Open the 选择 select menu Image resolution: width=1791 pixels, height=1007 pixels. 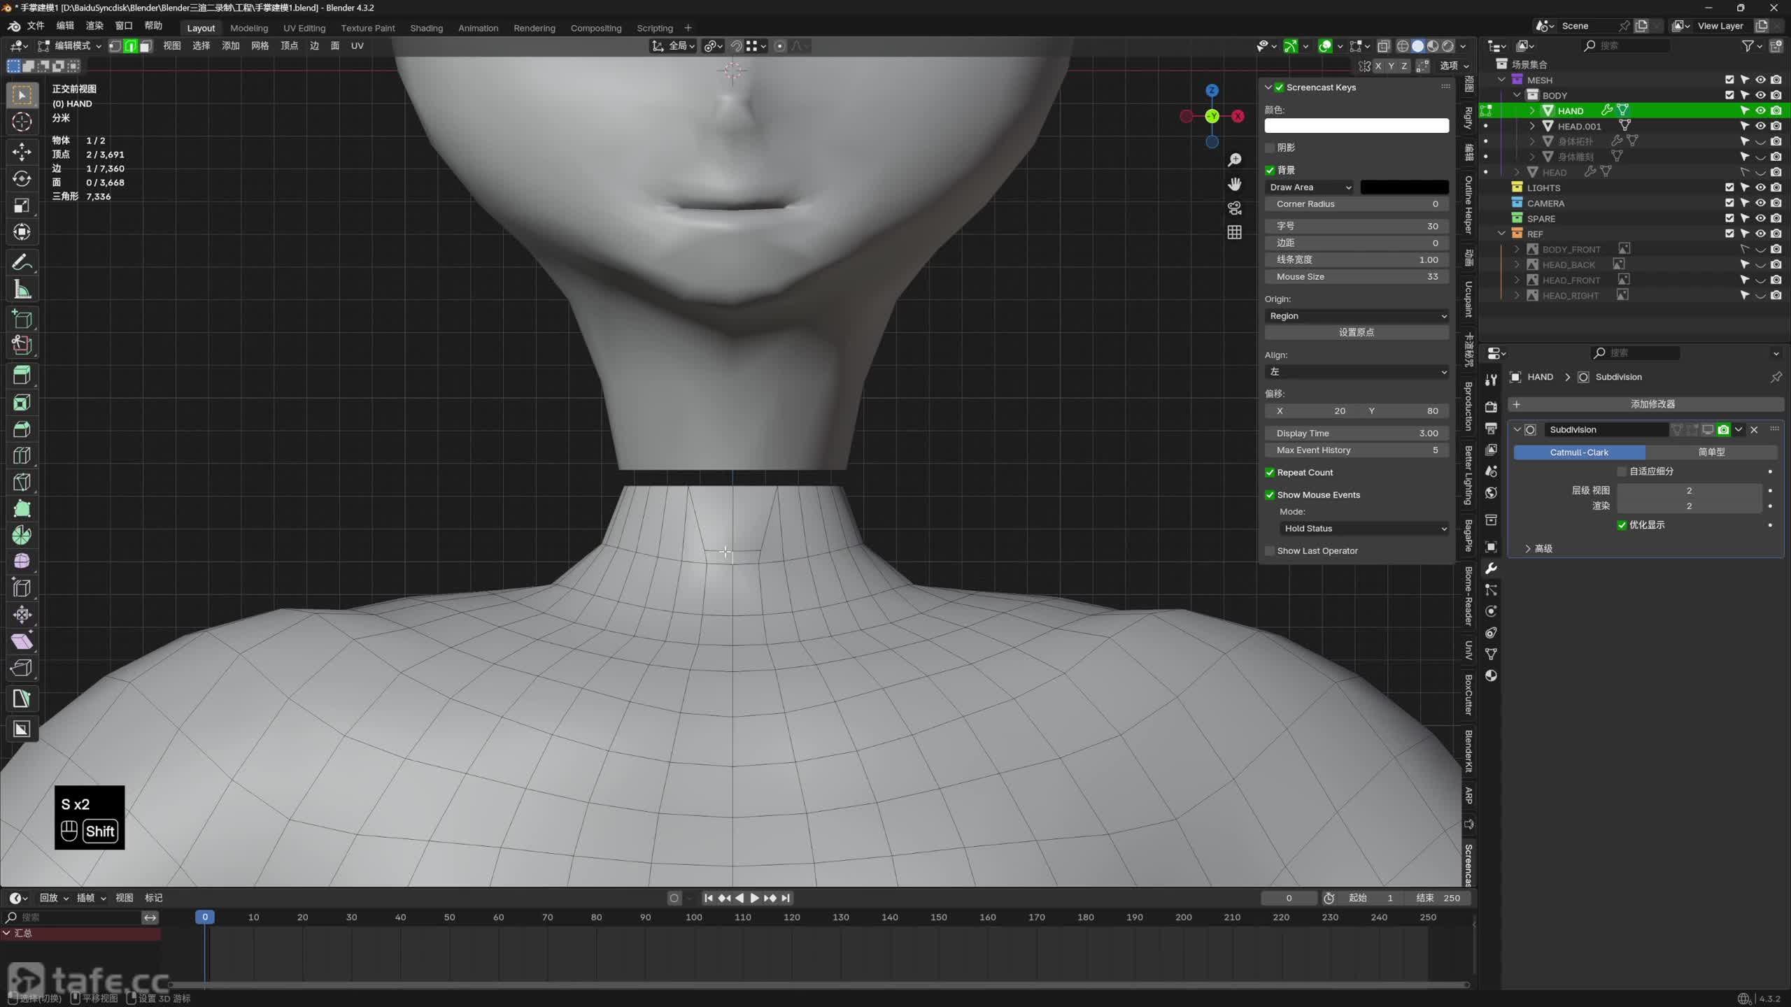(201, 46)
